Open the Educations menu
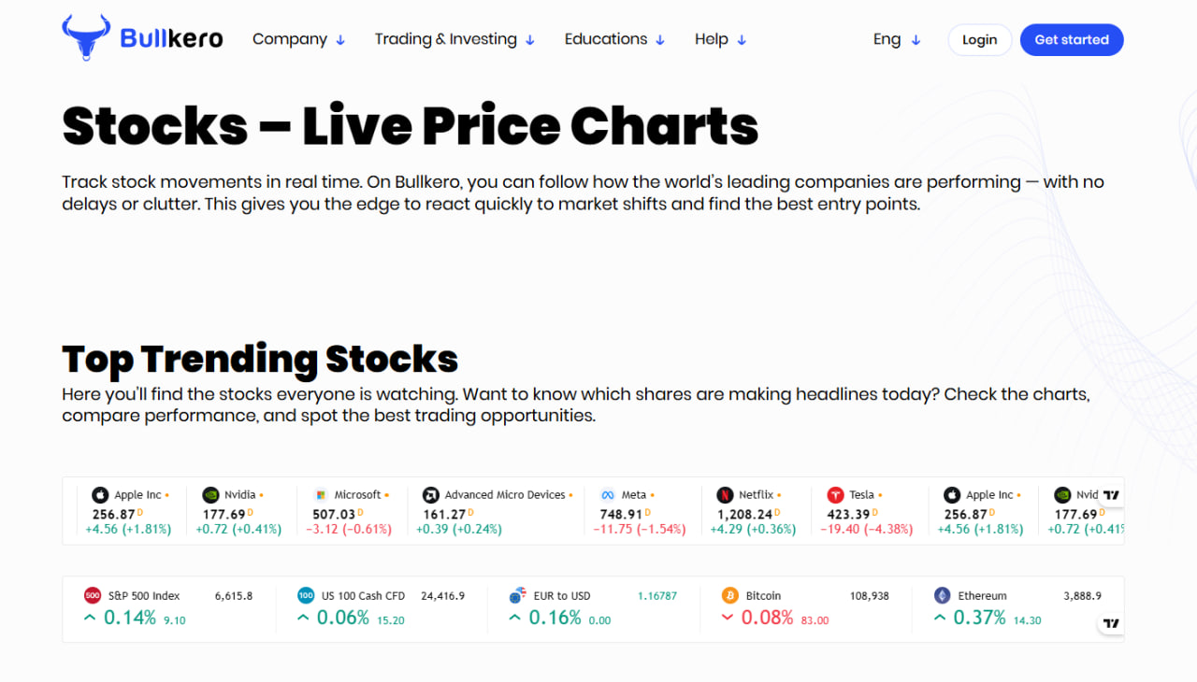Image resolution: width=1197 pixels, height=682 pixels. [x=614, y=39]
